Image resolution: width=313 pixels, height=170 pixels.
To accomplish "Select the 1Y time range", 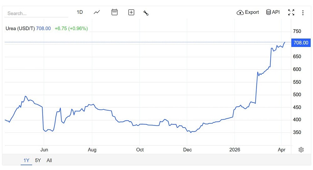I will (x=27, y=161).
